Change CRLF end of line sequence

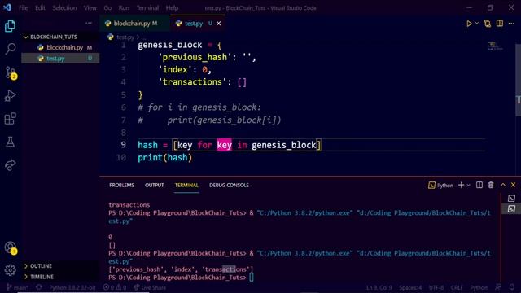pos(457,287)
